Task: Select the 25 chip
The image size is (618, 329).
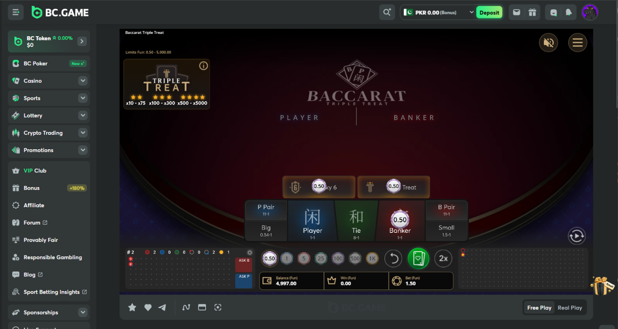Action: [x=321, y=259]
